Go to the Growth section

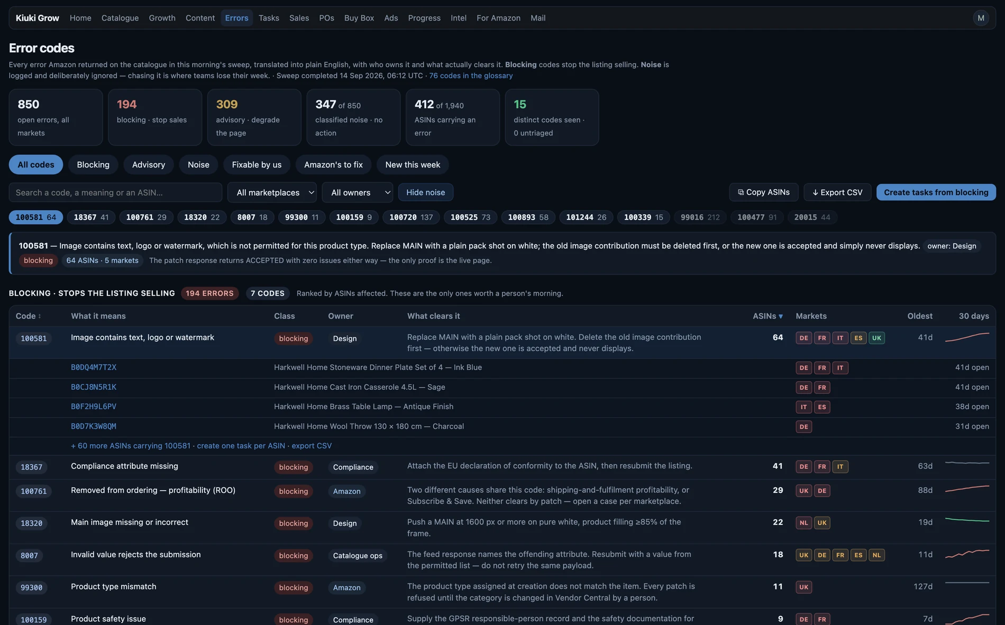click(162, 18)
